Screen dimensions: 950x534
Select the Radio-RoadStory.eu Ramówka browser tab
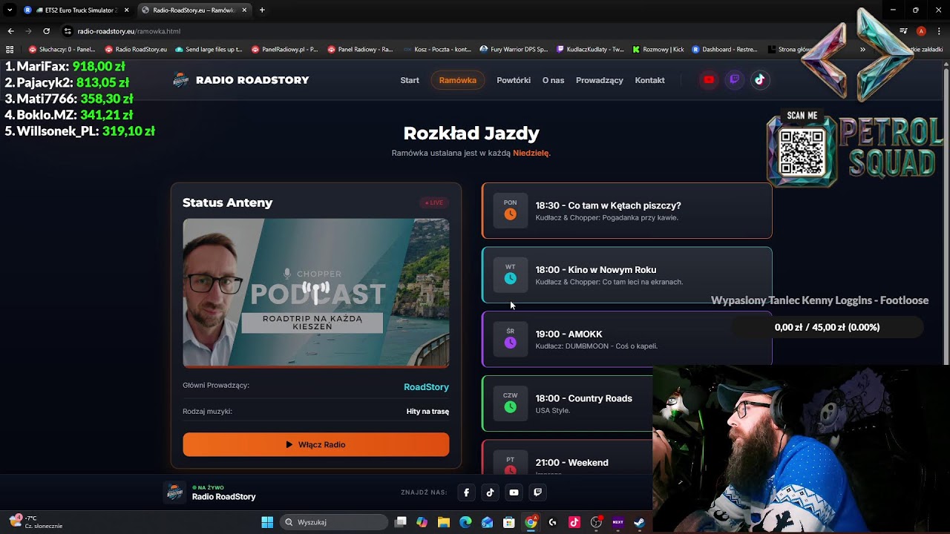tap(193, 10)
